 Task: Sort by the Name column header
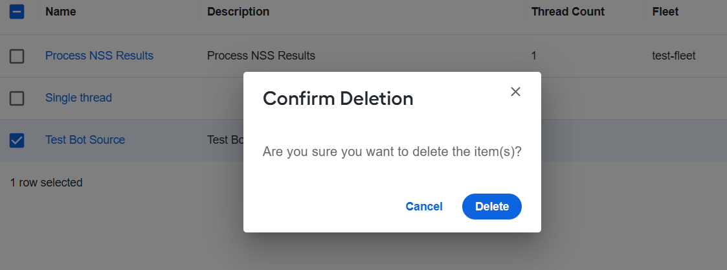click(x=61, y=12)
